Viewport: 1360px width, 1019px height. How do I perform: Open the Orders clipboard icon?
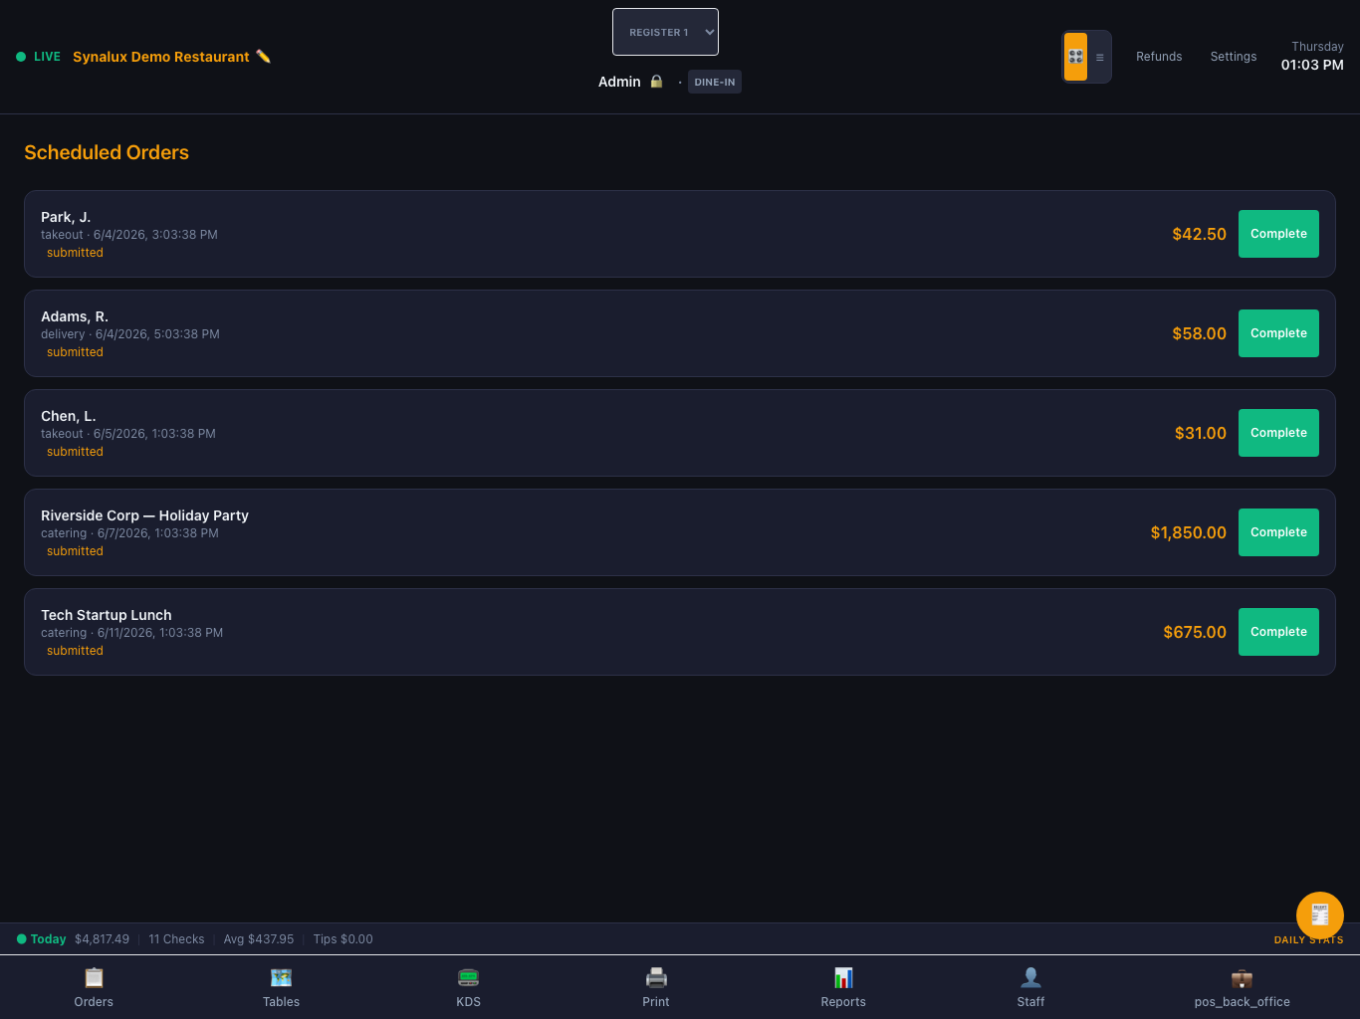click(x=94, y=977)
